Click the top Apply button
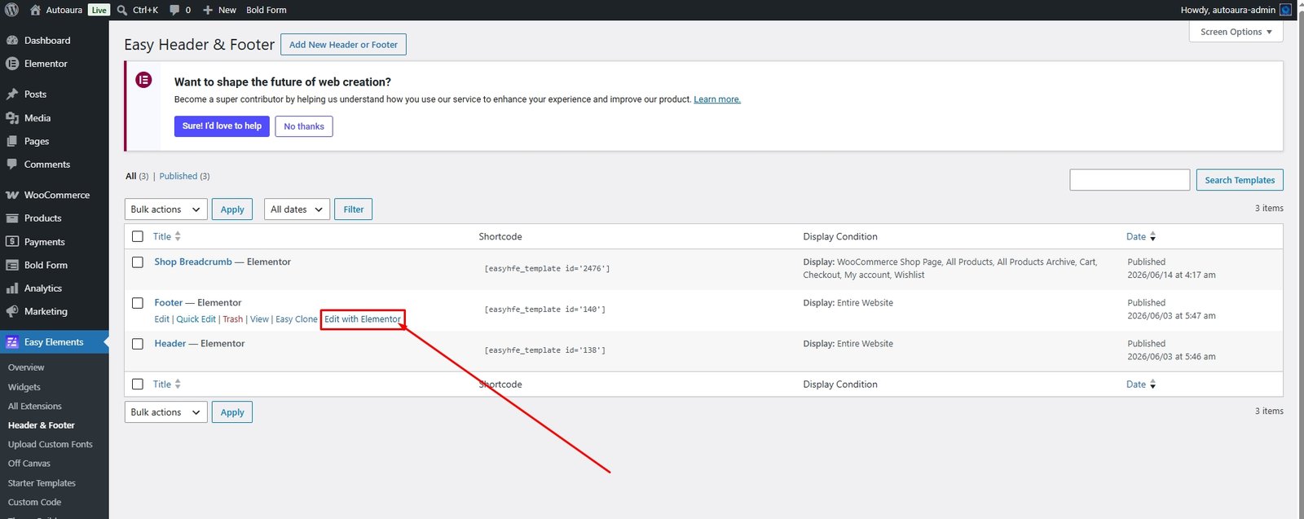Viewport: 1304px width, 519px height. [232, 209]
